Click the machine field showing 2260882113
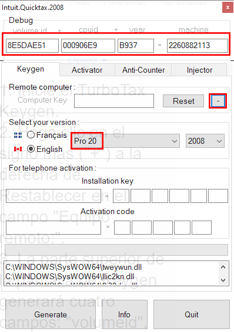 click(x=198, y=46)
